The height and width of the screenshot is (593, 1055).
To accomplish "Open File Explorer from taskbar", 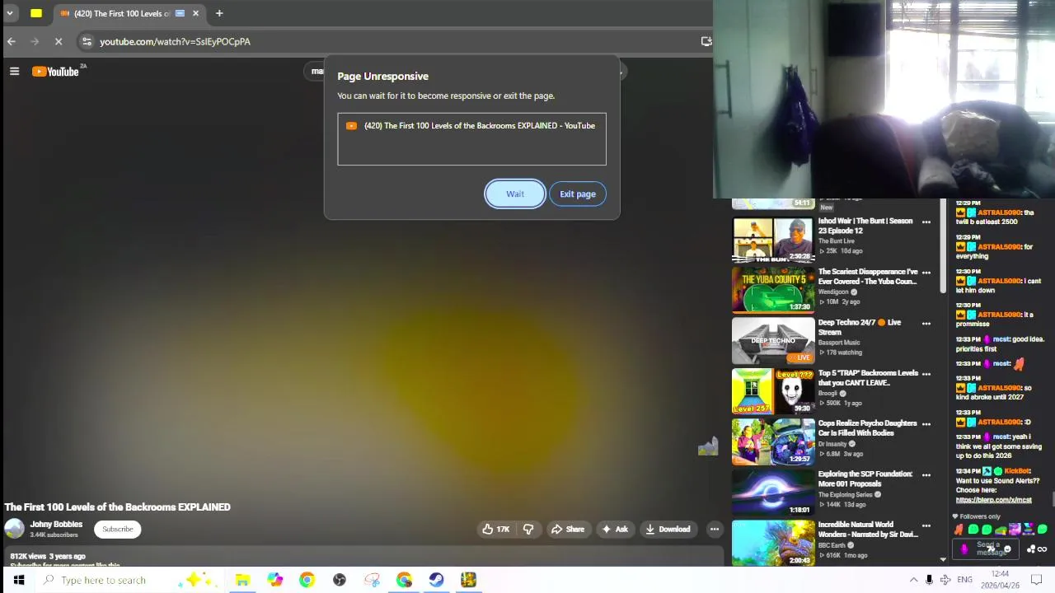I will [242, 580].
